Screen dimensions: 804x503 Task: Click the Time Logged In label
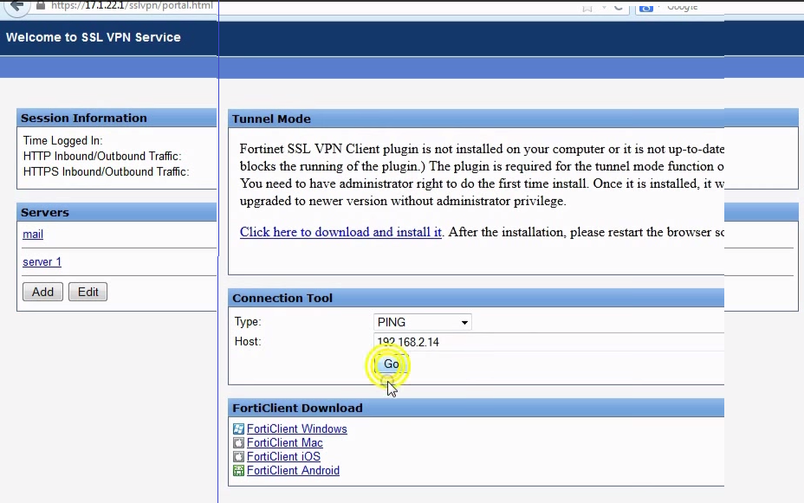(62, 140)
